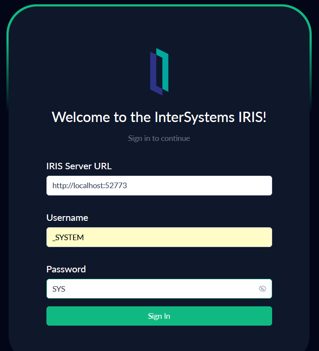Screen dimensions: 319x351
Task: Focus the IRIS Server URL field
Action: point(159,186)
